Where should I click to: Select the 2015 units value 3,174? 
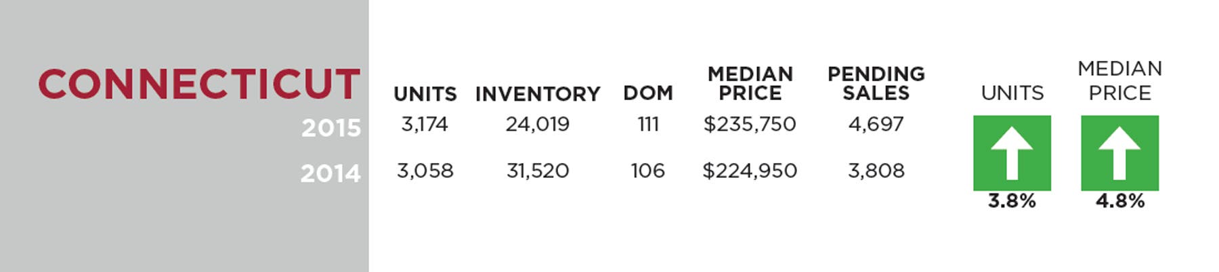click(x=425, y=124)
